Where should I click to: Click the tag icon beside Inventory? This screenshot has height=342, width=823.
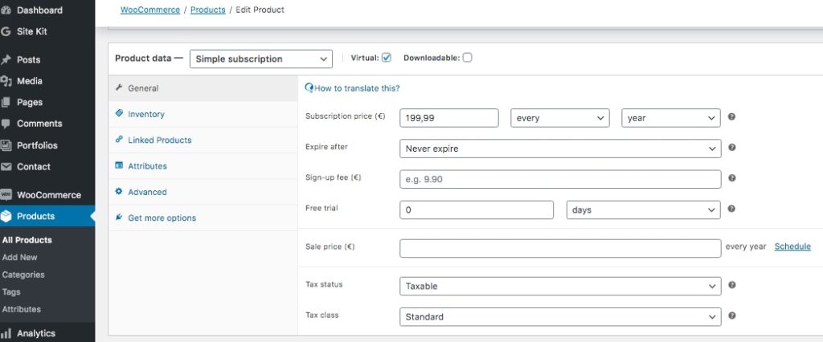coord(119,113)
